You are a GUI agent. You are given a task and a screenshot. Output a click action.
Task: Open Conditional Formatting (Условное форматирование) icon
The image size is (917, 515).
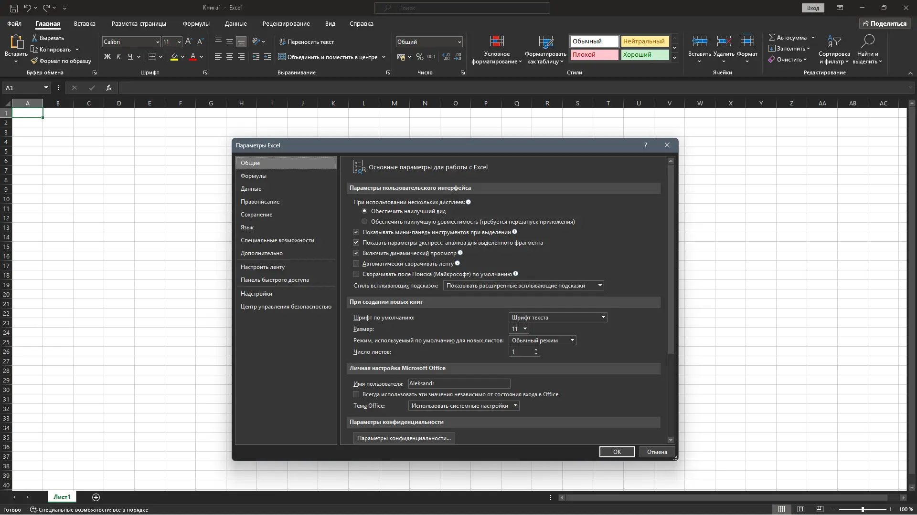pyautogui.click(x=497, y=42)
